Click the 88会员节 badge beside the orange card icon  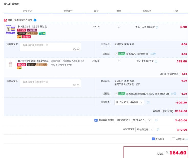pyautogui.click(x=26, y=37)
